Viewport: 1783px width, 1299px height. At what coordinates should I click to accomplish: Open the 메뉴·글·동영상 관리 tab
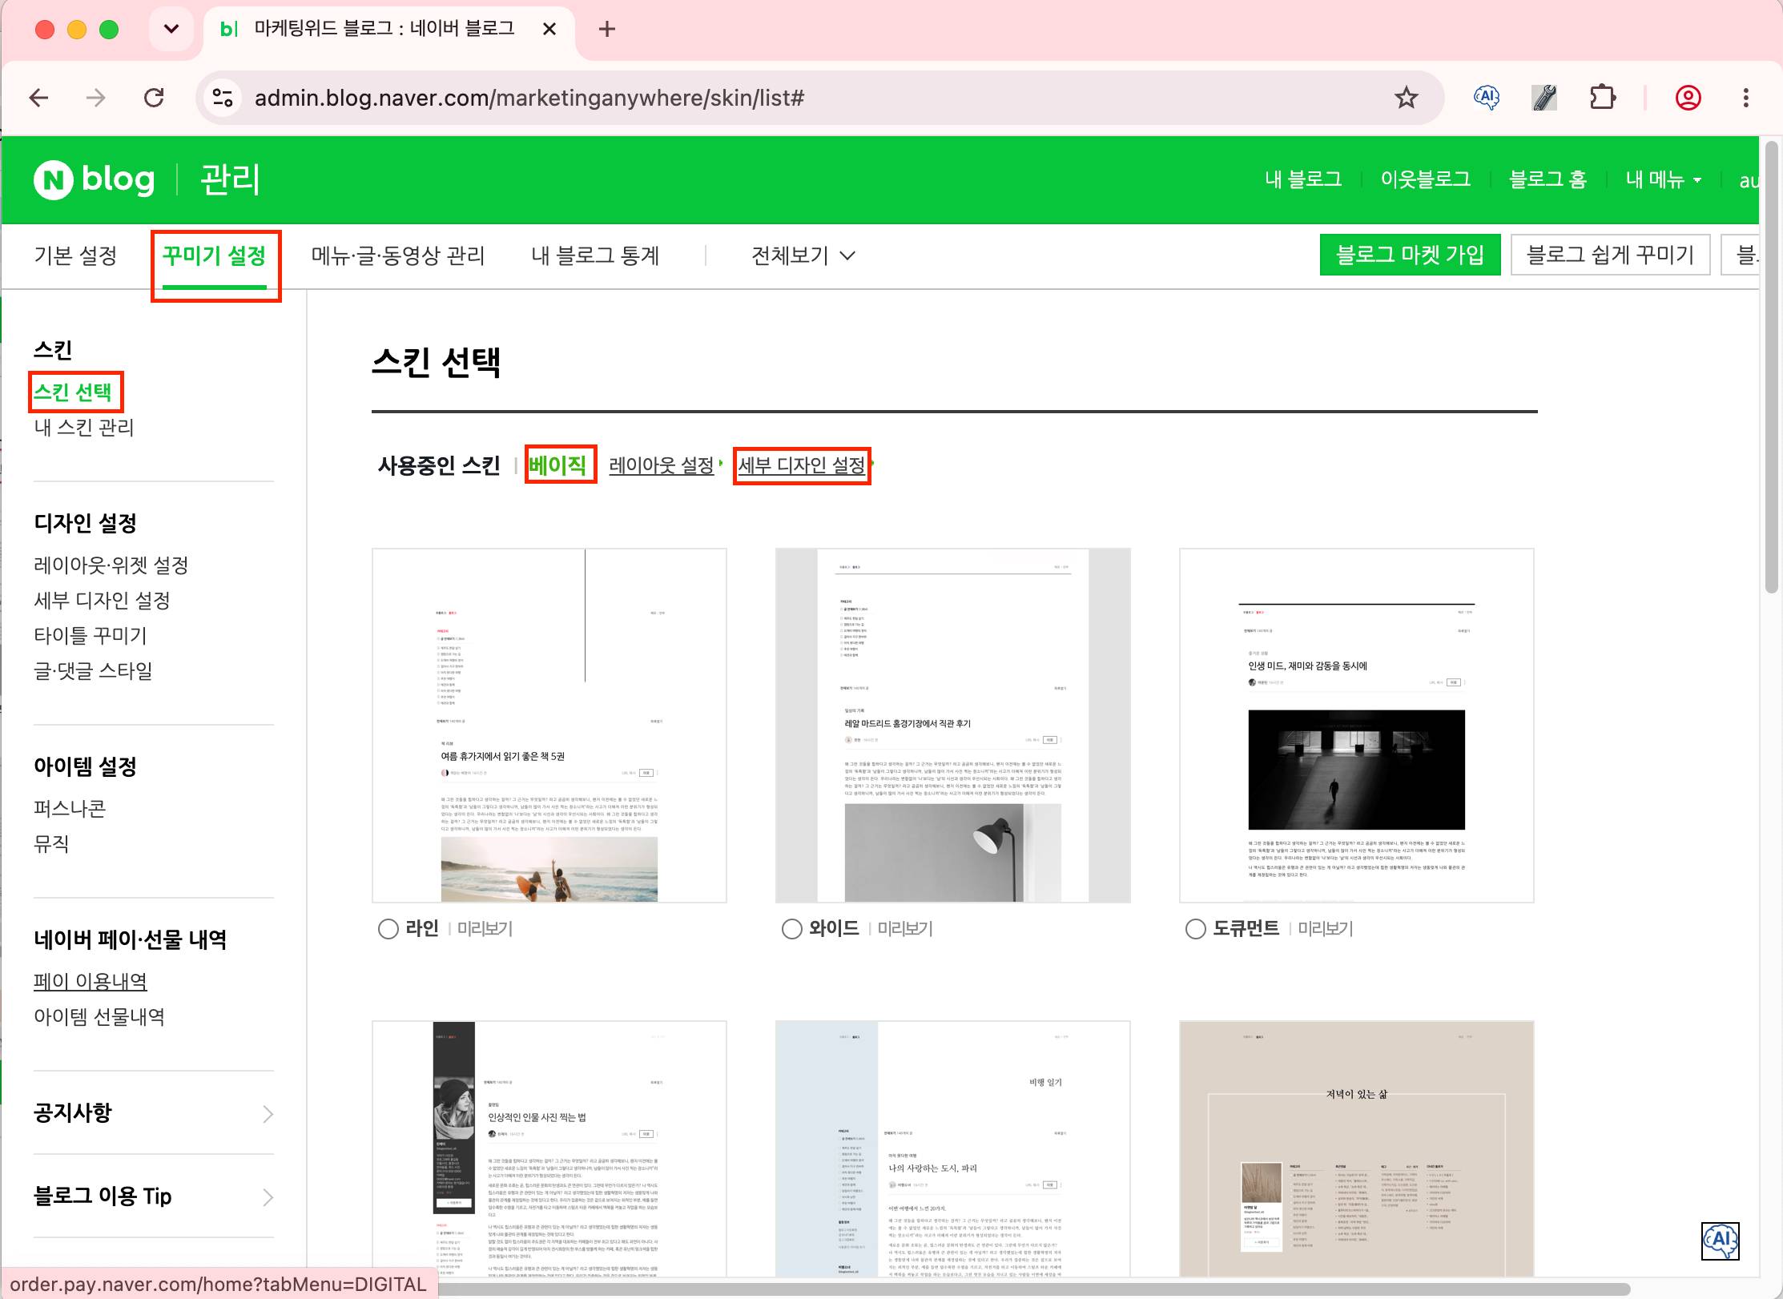tap(398, 255)
